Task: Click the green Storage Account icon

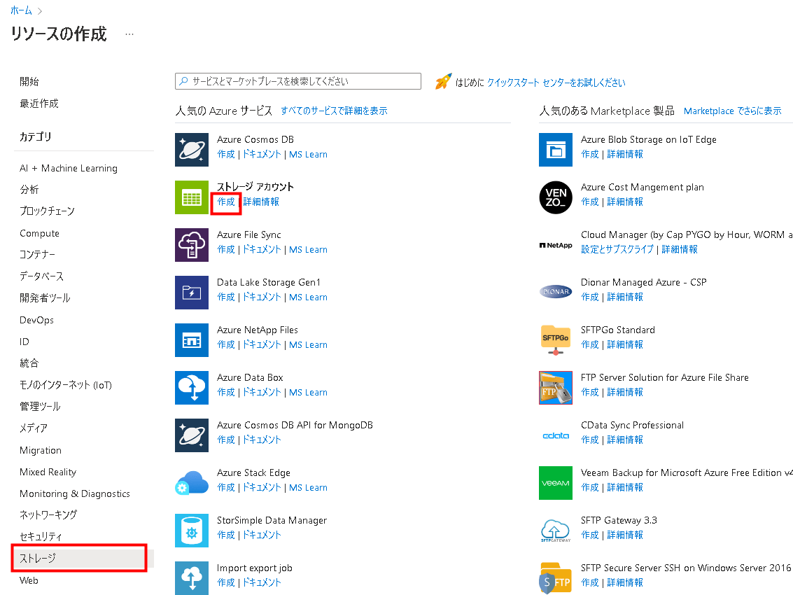Action: [x=192, y=197]
